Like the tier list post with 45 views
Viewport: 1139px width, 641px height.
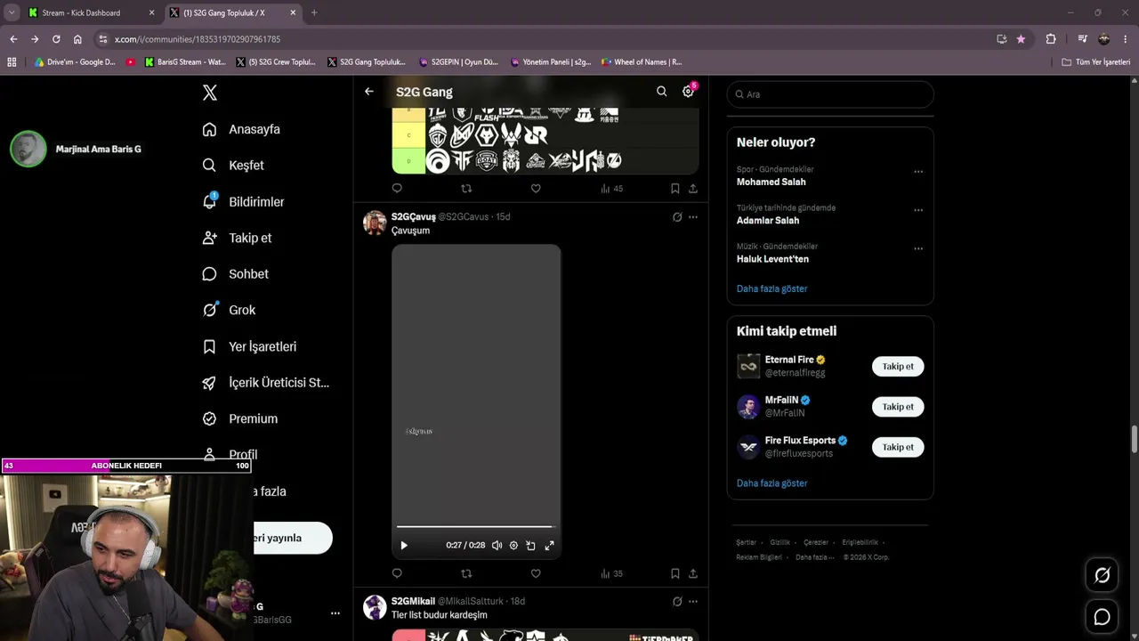[536, 189]
